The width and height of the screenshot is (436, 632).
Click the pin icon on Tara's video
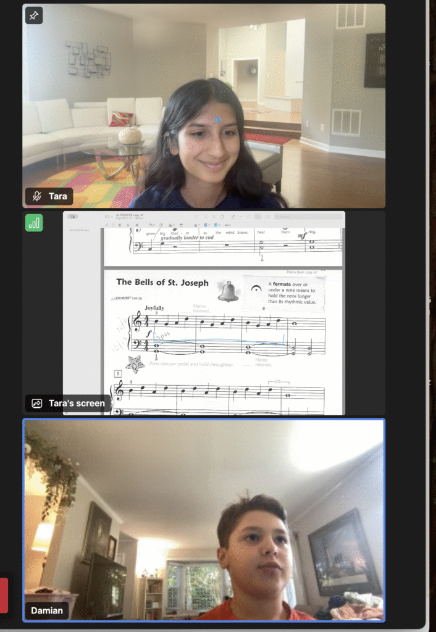(x=34, y=15)
